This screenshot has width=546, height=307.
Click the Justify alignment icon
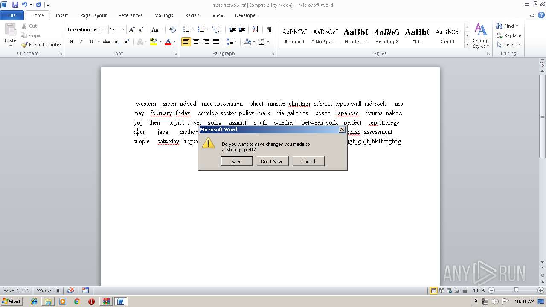(216, 42)
